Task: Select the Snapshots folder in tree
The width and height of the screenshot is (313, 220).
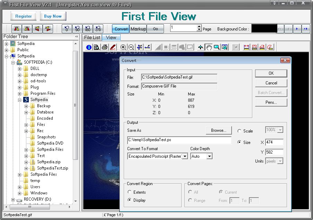Action: [x=46, y=137]
